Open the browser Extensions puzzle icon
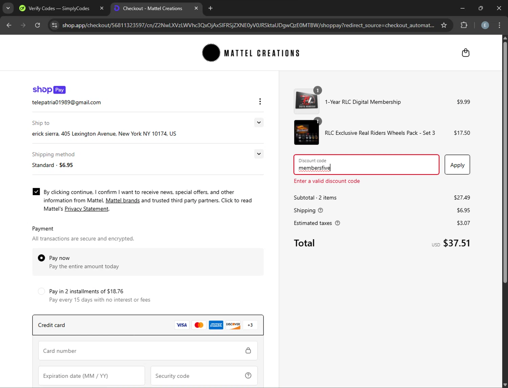The width and height of the screenshot is (508, 388). pyautogui.click(x=464, y=25)
